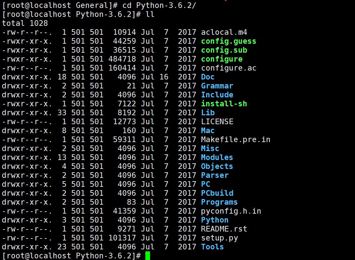The image size is (355, 260).
Task: Click the 160414 file size value
Action: [x=122, y=68]
